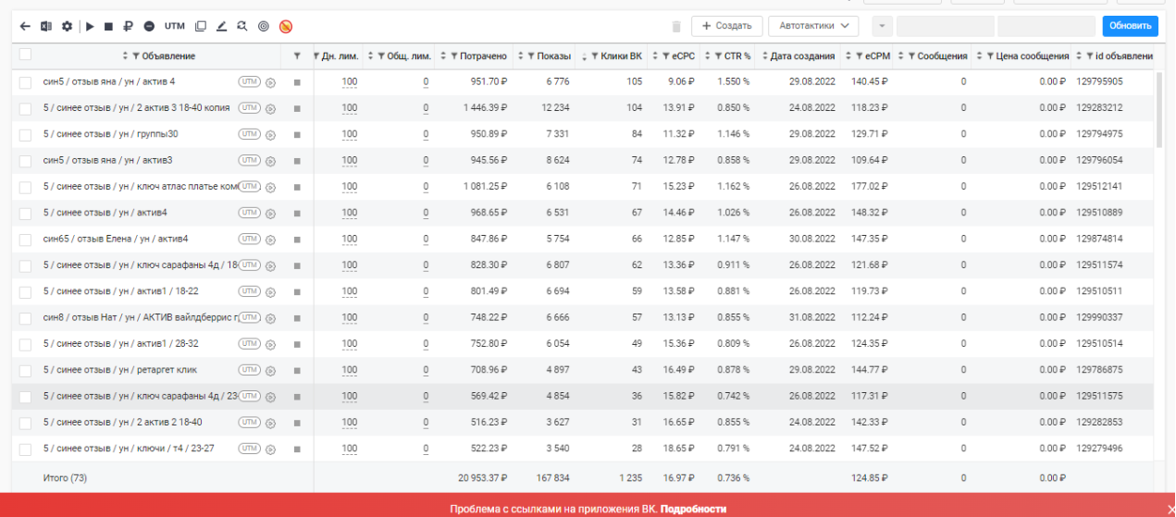Click the target bullseye icon in toolbar
This screenshot has height=517, width=1176.
click(x=264, y=26)
